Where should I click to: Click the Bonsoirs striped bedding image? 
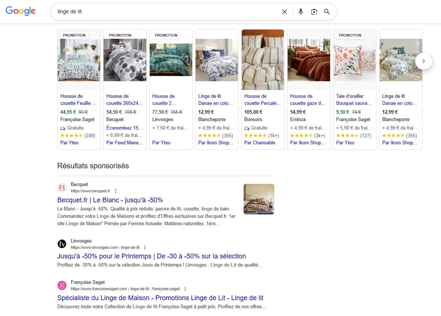(263, 60)
